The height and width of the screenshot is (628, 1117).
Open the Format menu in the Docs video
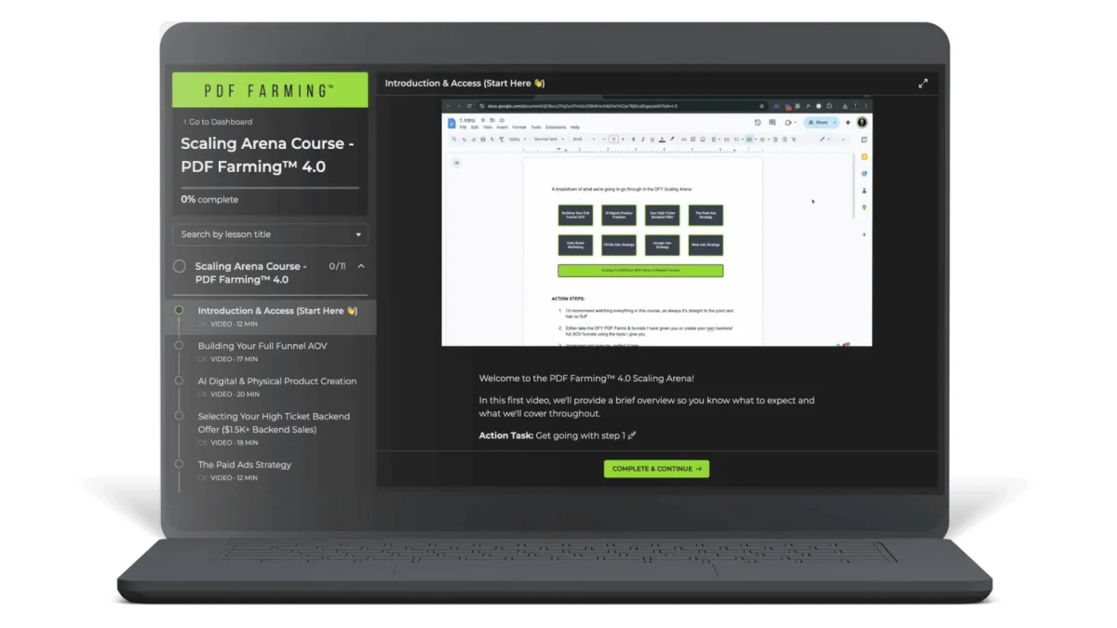pos(519,127)
